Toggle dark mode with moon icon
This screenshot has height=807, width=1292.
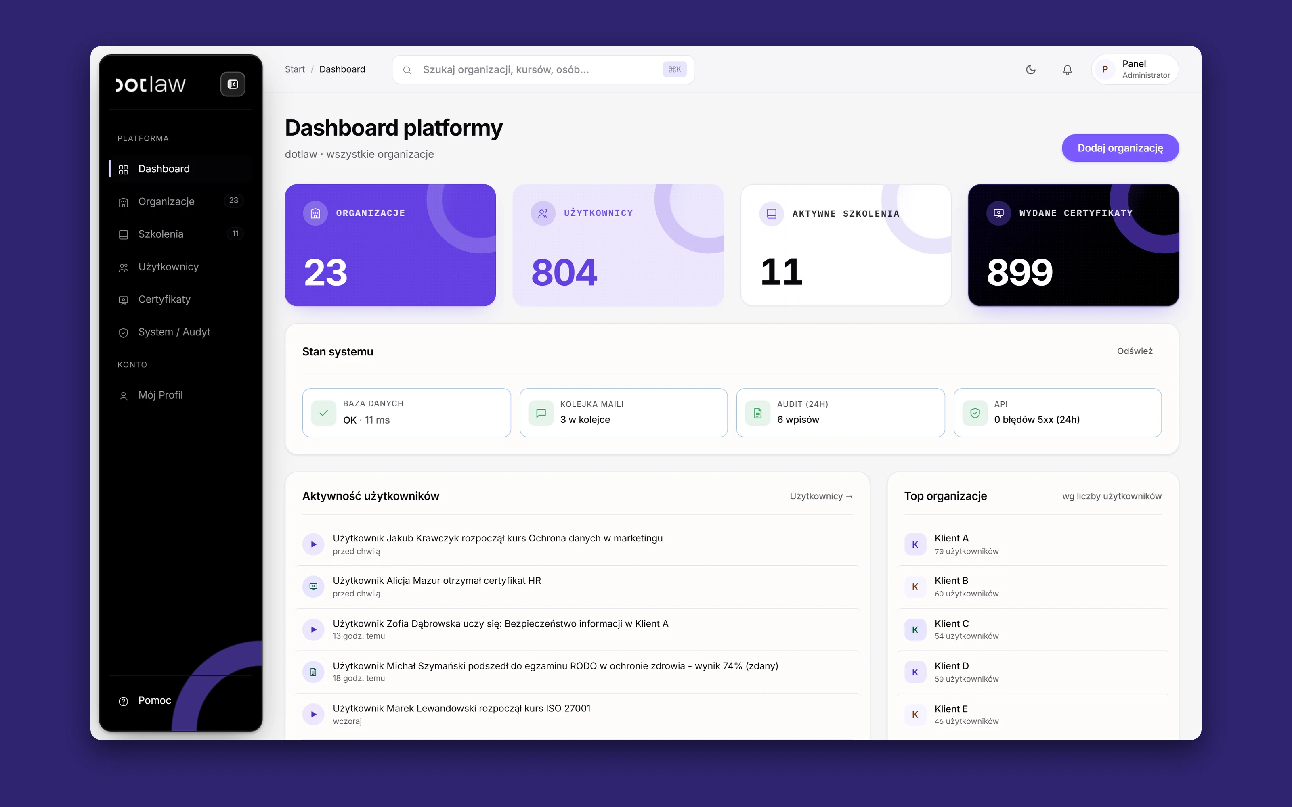(1030, 69)
